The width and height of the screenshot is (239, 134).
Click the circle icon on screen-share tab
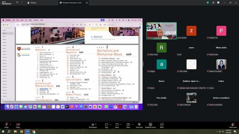point(87,3)
